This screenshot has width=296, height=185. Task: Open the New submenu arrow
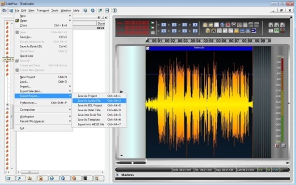click(x=70, y=15)
